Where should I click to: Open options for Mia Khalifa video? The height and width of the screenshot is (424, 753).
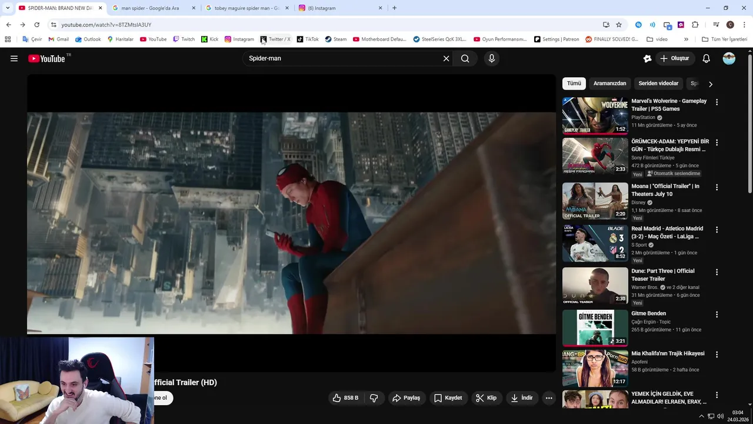coord(717,355)
